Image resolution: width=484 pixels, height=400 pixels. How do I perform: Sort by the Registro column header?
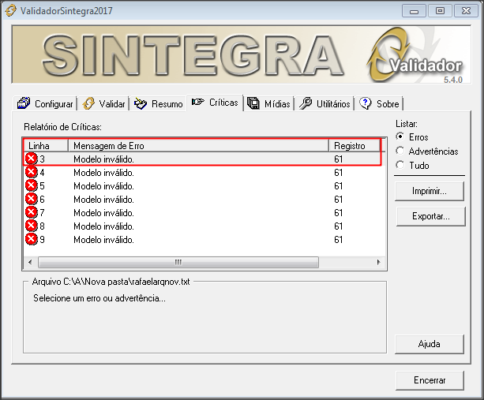click(x=355, y=146)
